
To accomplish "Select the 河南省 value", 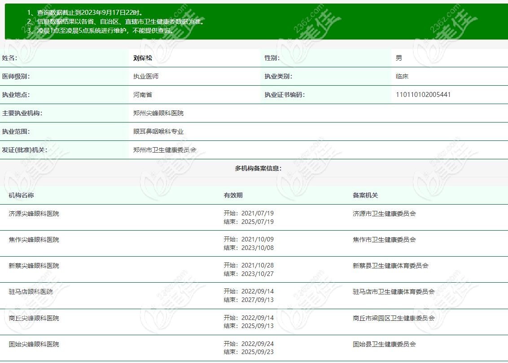I will click(143, 95).
